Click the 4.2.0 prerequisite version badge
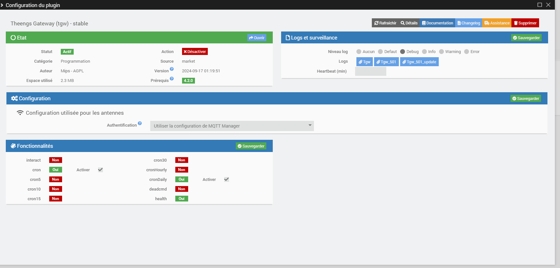Screen dimensions: 560x268 [x=188, y=81]
